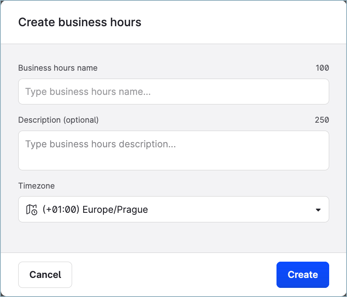Screen dimensions: 347x297
Task: Click the empty area below the Timezone field
Action: tap(173, 237)
